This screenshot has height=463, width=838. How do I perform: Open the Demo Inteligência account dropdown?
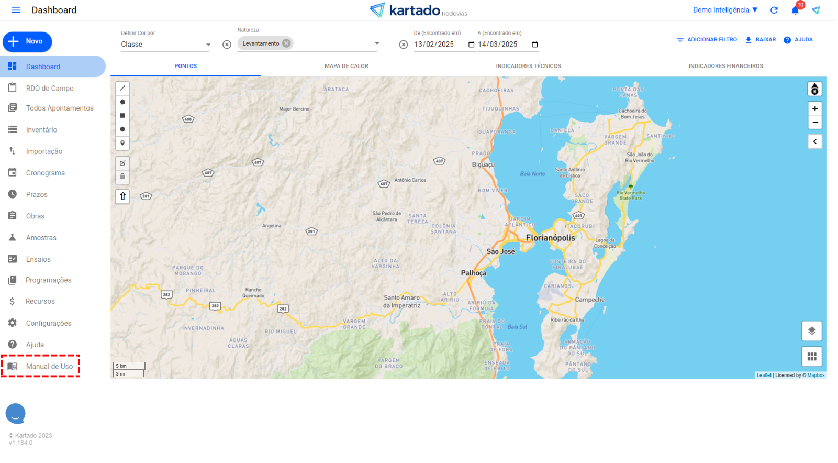point(725,10)
